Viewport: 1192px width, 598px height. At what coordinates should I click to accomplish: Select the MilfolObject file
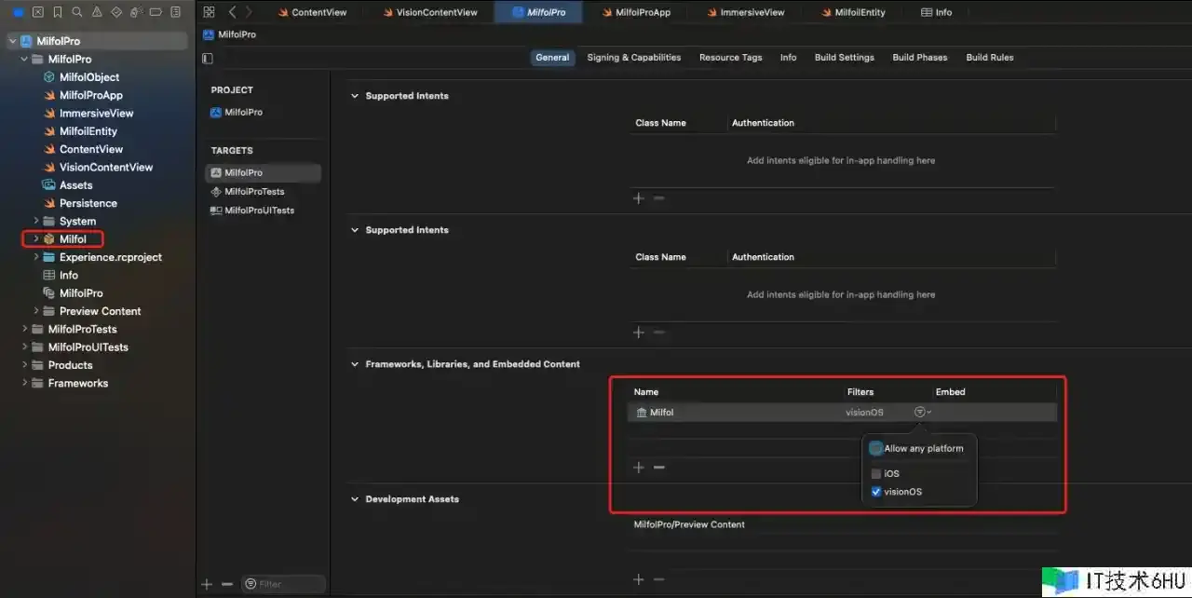[x=89, y=77]
